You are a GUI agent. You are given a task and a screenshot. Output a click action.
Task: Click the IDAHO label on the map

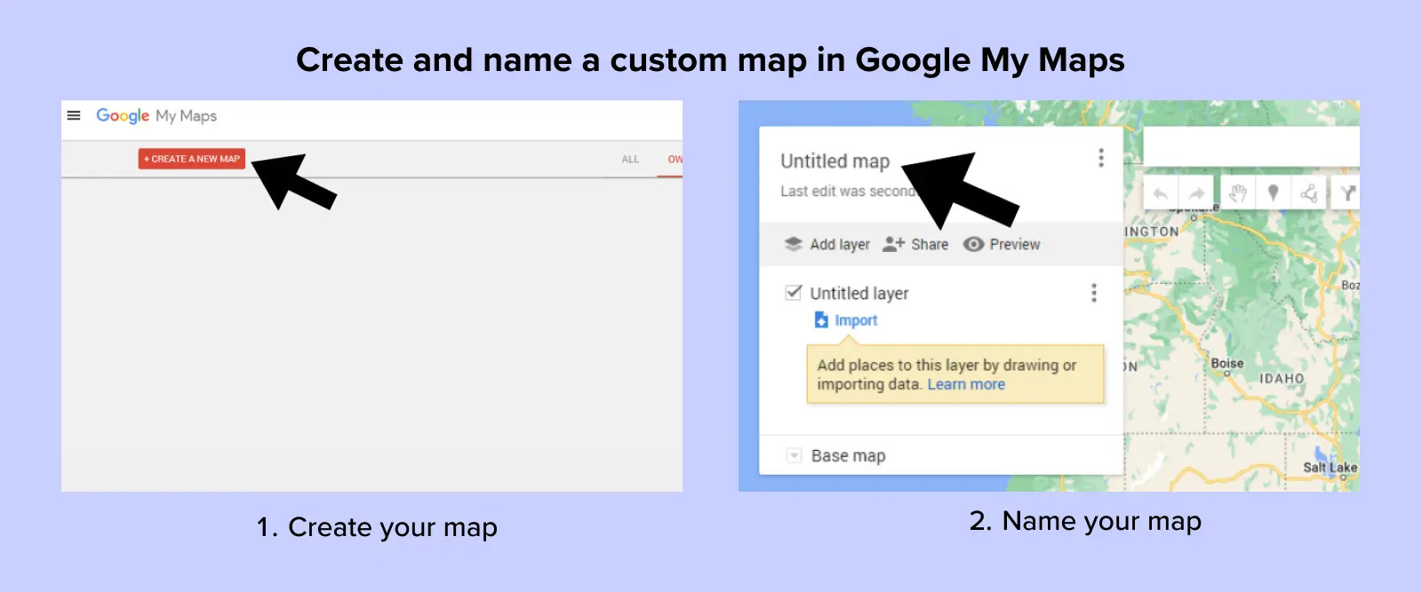pyautogui.click(x=1282, y=379)
